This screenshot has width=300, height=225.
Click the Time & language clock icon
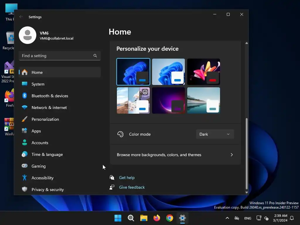[25, 154]
